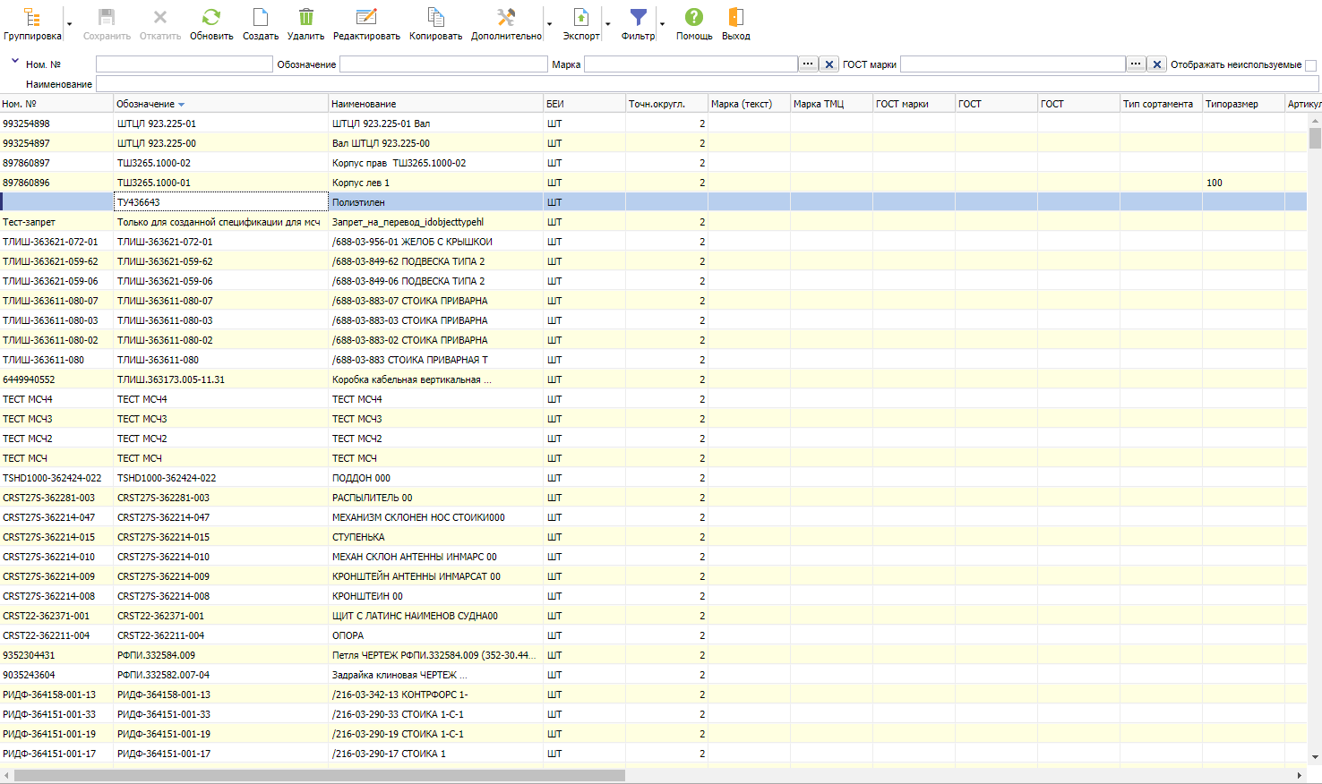This screenshot has width=1322, height=784.
Task: Clear the ГОСТ марки field with X
Action: [x=1157, y=64]
